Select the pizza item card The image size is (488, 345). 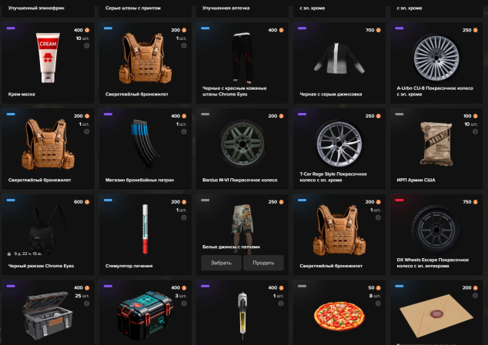[x=339, y=313]
